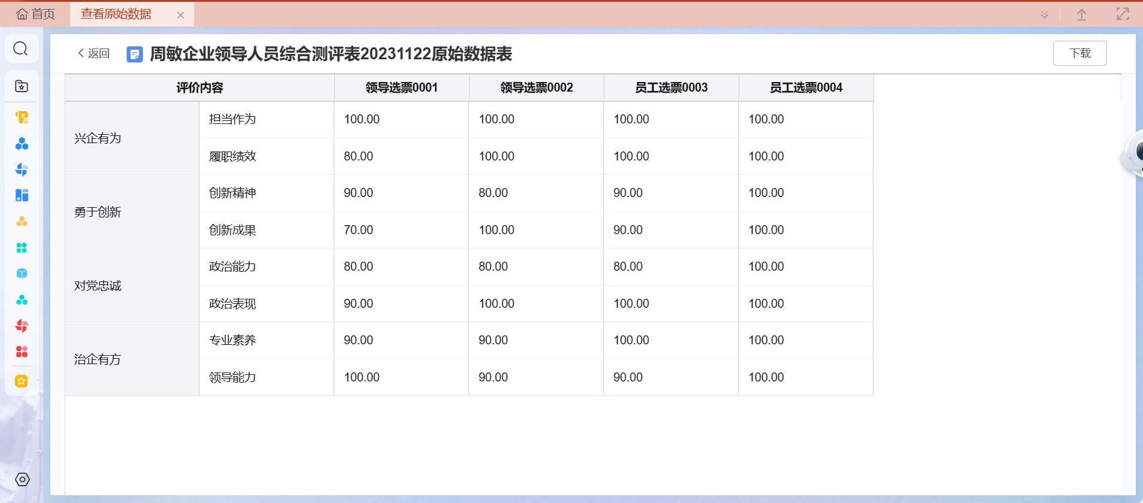The width and height of the screenshot is (1143, 503).
Task: Click the 评价内容 column header
Action: (199, 87)
